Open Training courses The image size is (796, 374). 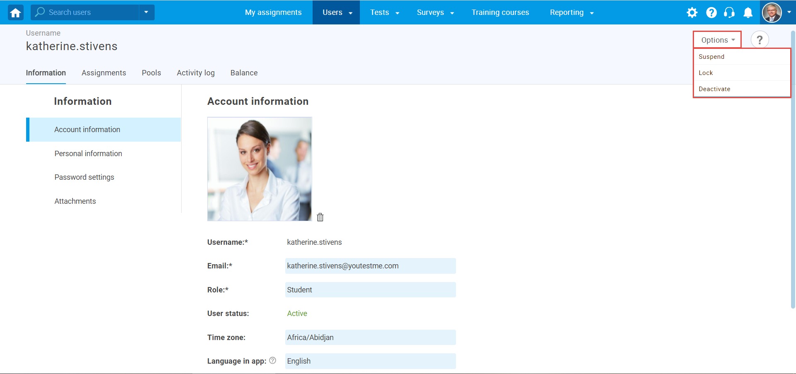click(x=500, y=12)
